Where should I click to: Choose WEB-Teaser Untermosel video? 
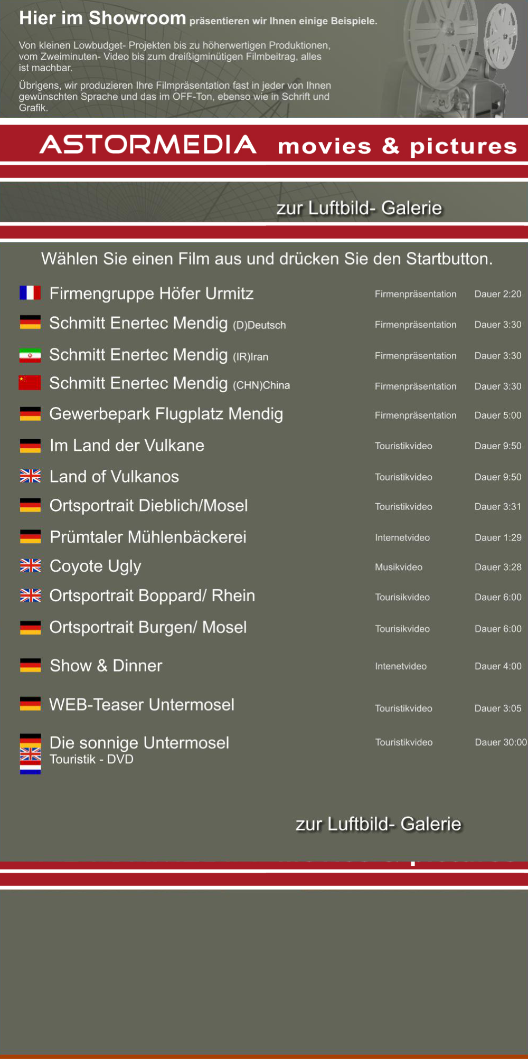click(x=142, y=705)
